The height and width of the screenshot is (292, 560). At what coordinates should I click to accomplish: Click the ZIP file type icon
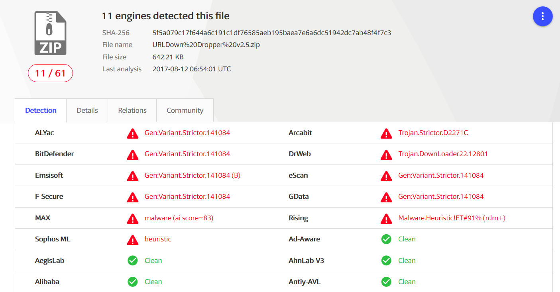coord(50,33)
